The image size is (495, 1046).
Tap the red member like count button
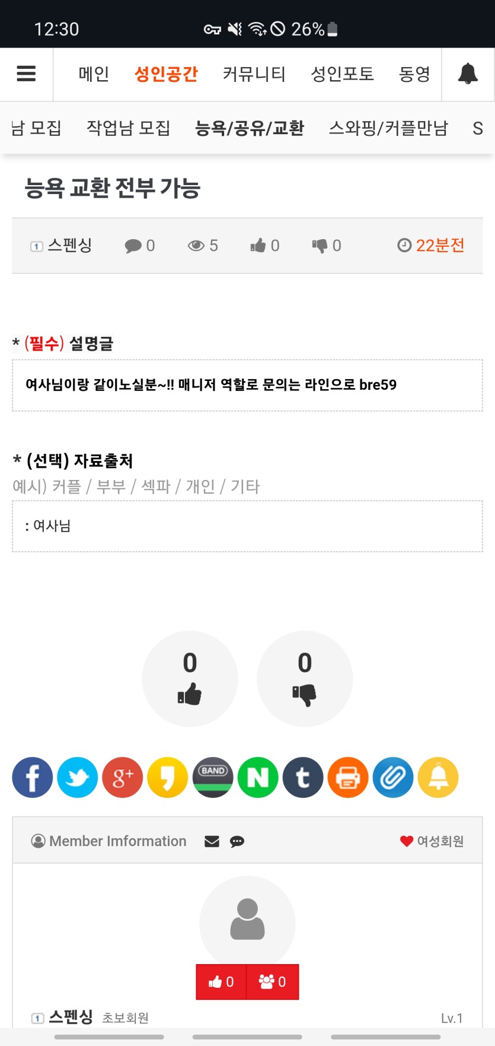[221, 982]
